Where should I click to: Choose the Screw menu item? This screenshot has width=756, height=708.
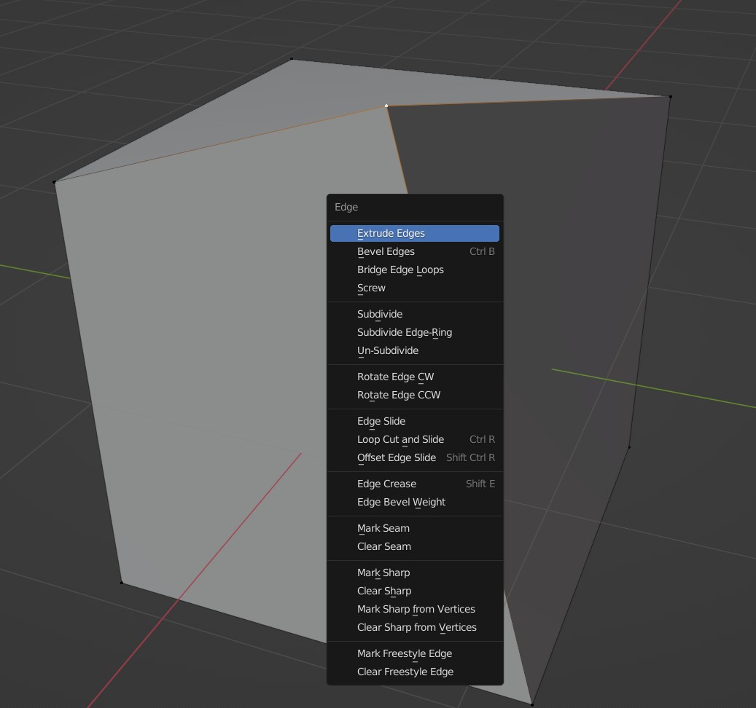click(415, 288)
